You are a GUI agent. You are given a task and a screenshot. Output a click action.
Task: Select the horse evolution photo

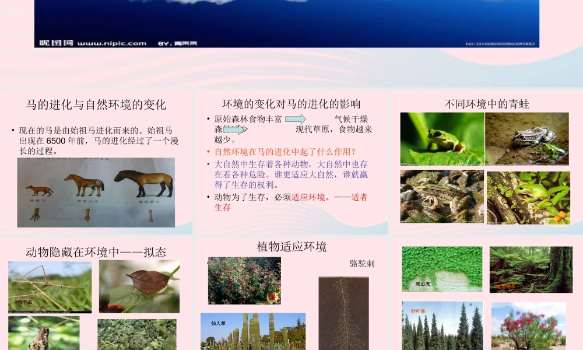click(96, 192)
